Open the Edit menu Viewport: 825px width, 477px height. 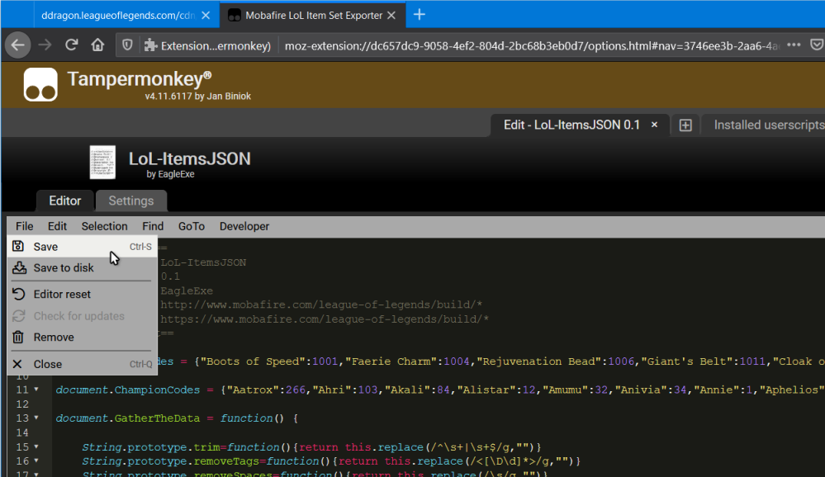(57, 226)
